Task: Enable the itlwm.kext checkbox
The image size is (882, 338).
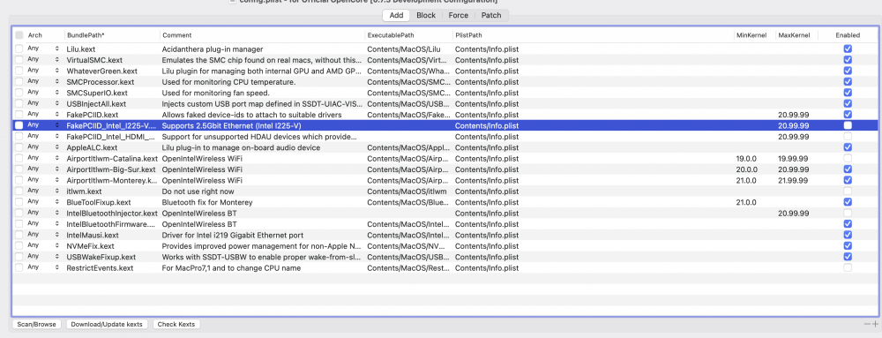Action: click(848, 192)
